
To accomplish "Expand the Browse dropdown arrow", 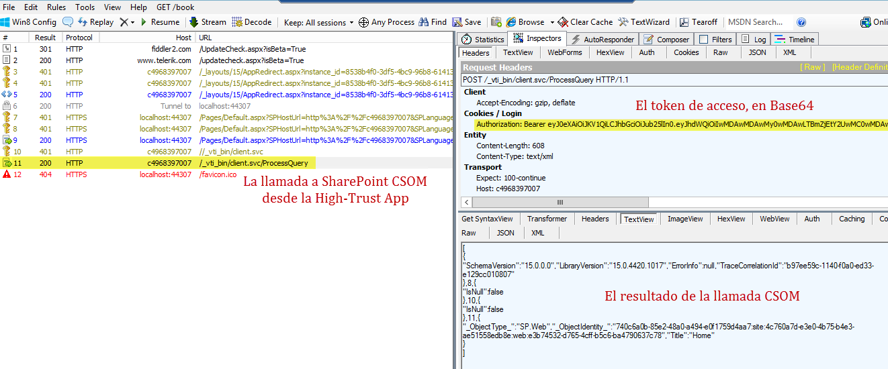I will pyautogui.click(x=552, y=22).
